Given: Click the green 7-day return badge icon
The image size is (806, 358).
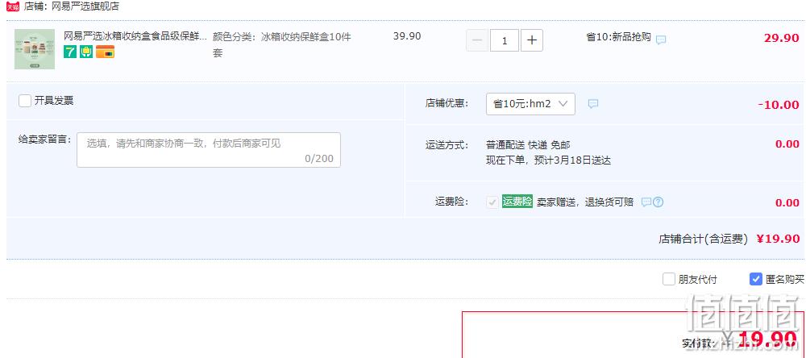Looking at the screenshot, I should pyautogui.click(x=70, y=52).
